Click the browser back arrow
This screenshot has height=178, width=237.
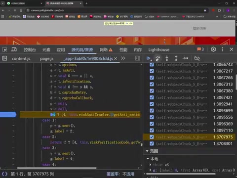pyautogui.click(x=3, y=10)
